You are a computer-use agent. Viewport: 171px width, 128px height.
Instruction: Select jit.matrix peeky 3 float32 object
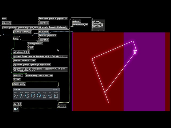coord(39,75)
